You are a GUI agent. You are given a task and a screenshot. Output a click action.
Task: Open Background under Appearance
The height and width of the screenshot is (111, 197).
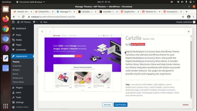tap(18, 78)
